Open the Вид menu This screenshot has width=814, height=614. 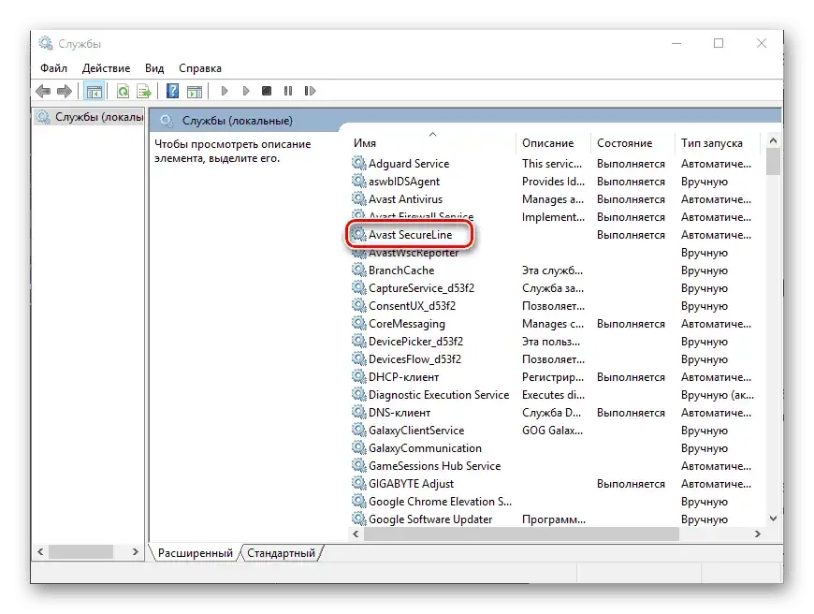pyautogui.click(x=154, y=67)
